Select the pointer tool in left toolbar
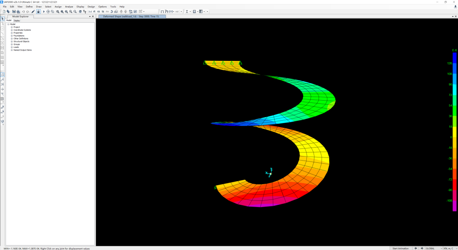Viewport: 458px width, 250px height. tap(2, 18)
